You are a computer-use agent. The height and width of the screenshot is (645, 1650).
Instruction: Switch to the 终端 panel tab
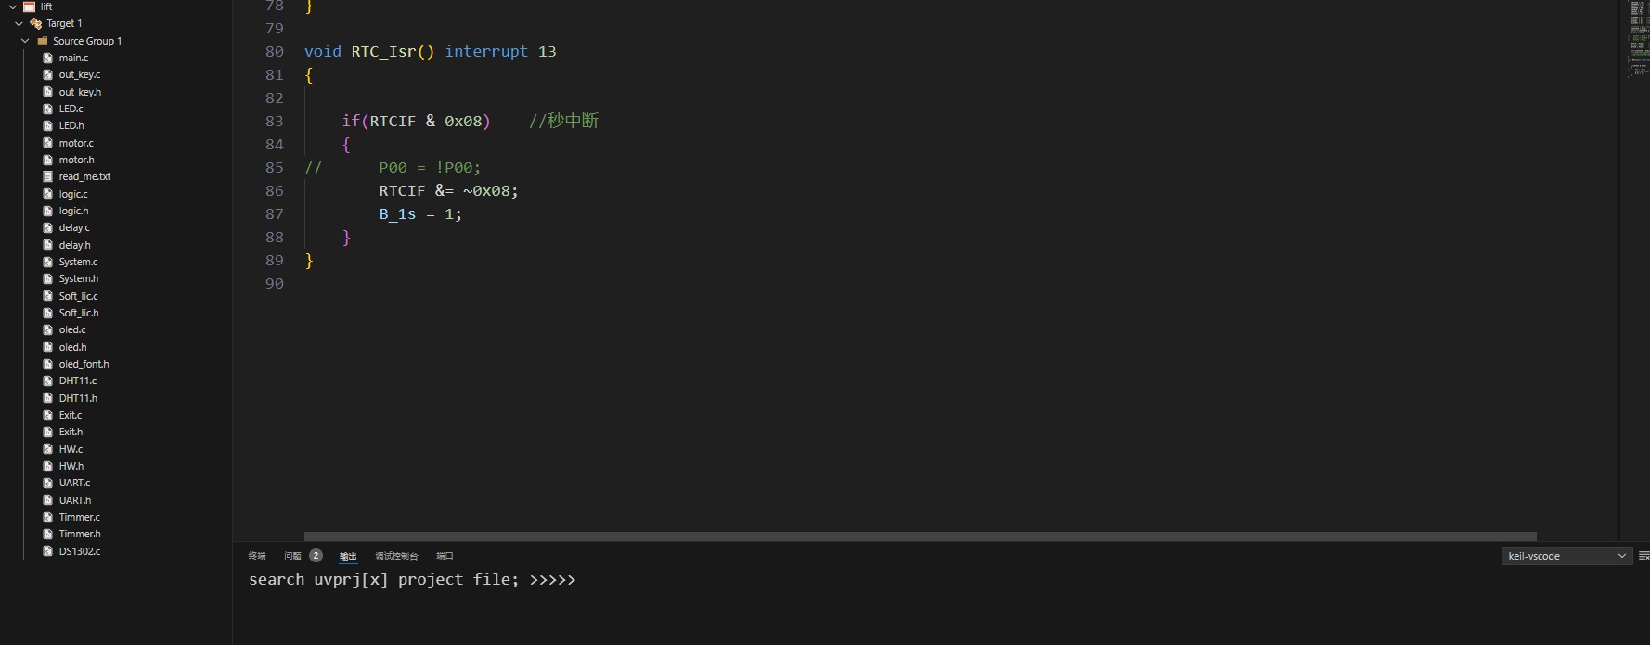tap(257, 556)
